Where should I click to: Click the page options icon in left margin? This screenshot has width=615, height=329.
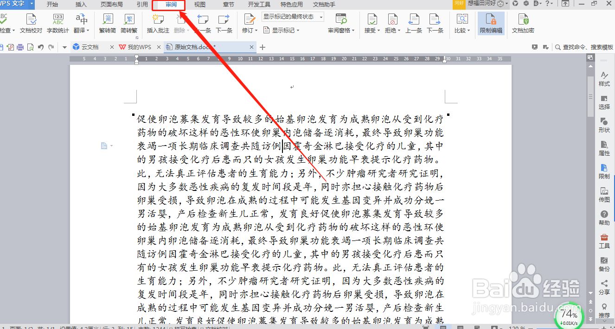coord(105,146)
